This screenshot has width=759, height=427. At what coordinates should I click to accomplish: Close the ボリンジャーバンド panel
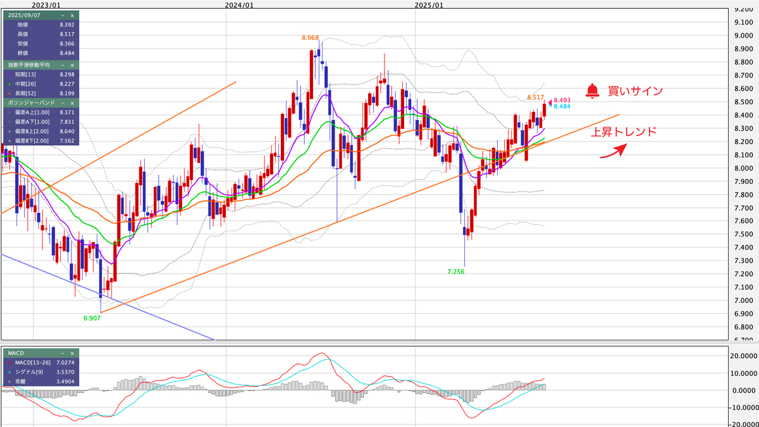72,102
